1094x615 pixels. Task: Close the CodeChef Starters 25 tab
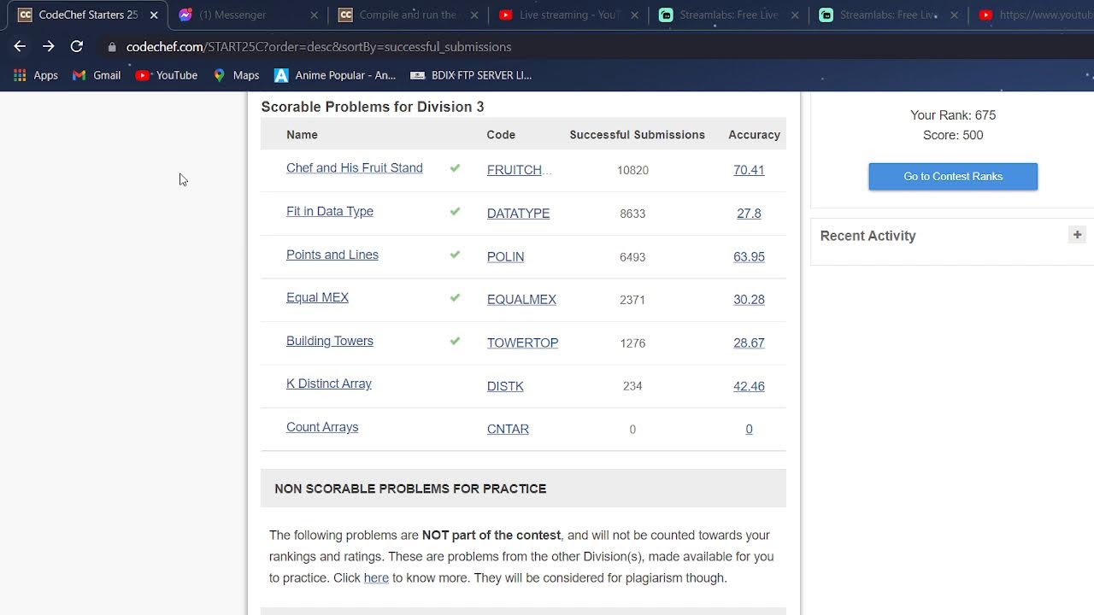[x=154, y=15]
